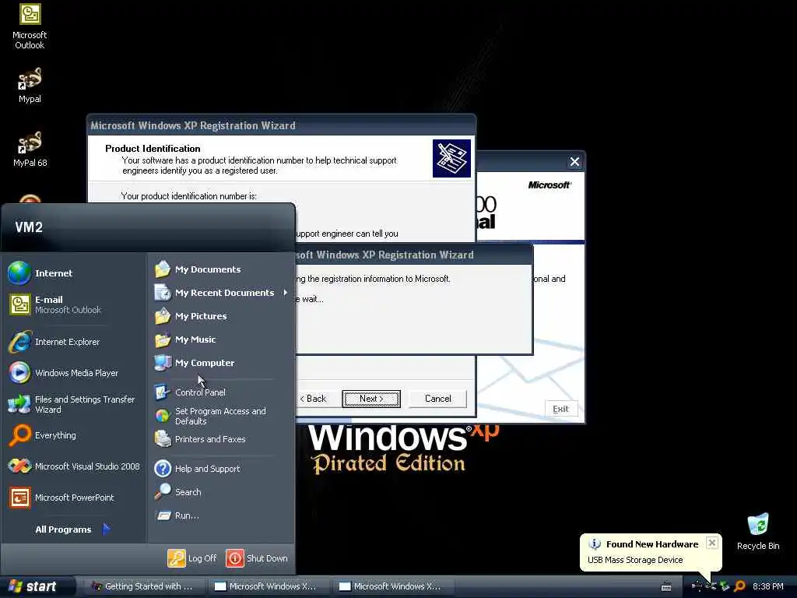The image size is (797, 598).
Task: Switch to first Microsoft Windows X... taskbar button
Action: (x=269, y=586)
